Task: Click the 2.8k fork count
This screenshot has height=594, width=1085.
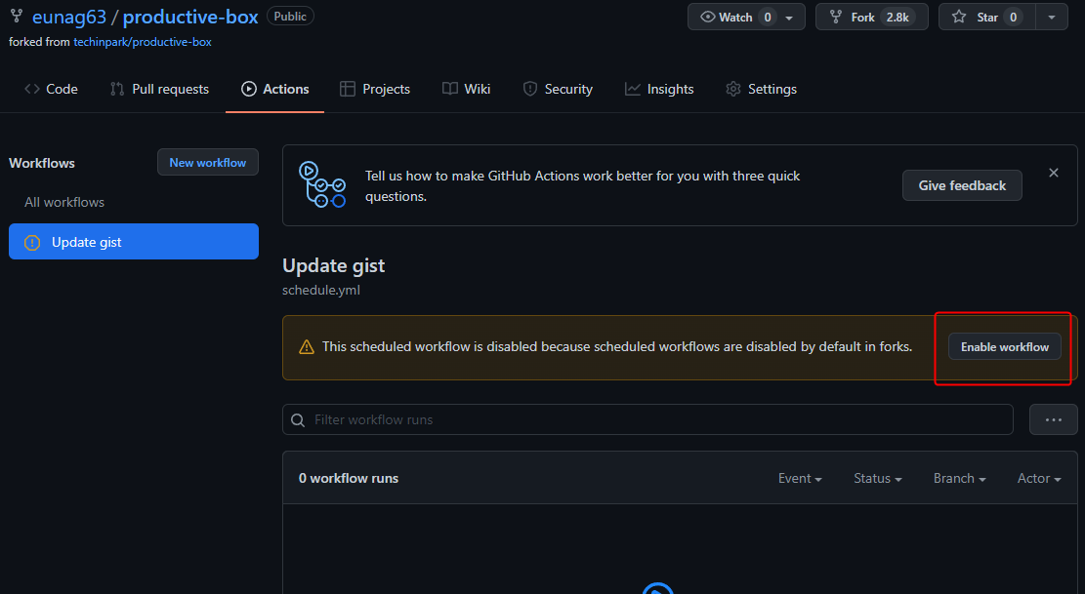Action: (897, 18)
